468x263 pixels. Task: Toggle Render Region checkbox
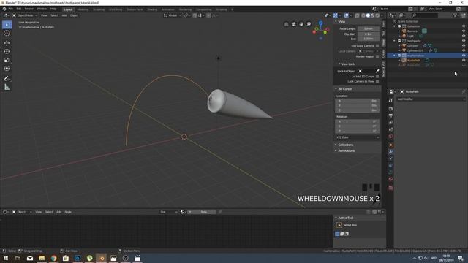377,56
